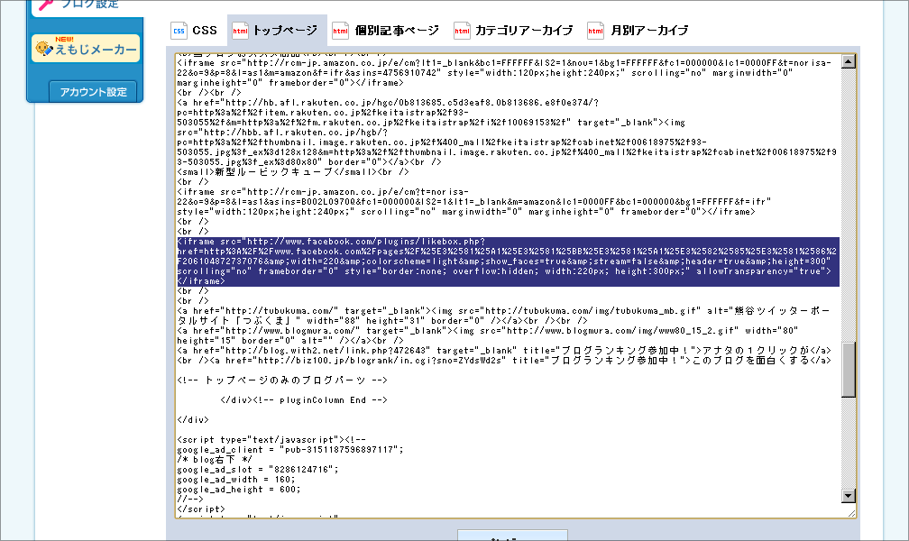Screen dimensions: 909x541
Task: Open えもじメーカー banner
Action: 87,48
